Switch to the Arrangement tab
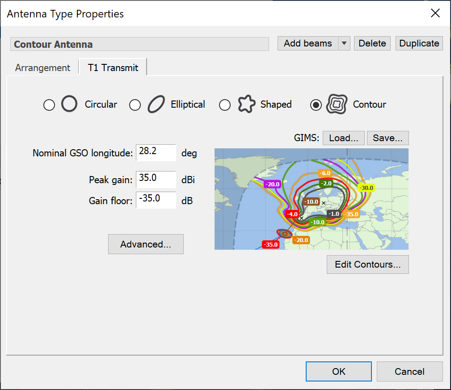 [42, 68]
